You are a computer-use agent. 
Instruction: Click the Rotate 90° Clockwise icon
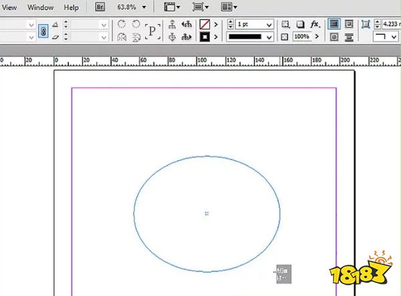[x=122, y=24]
